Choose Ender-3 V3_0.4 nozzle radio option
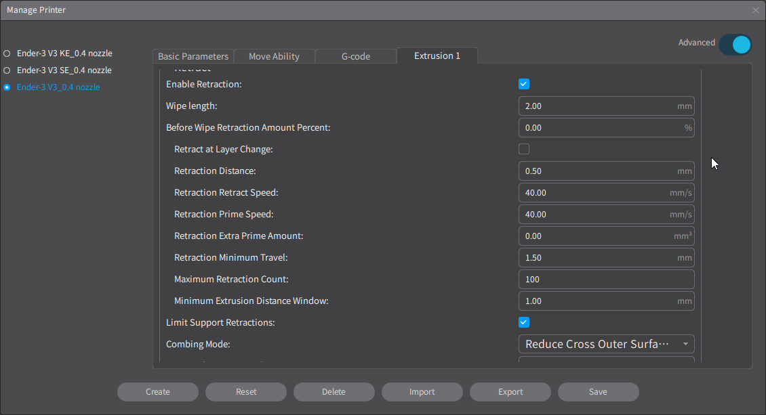766x415 pixels. click(7, 87)
